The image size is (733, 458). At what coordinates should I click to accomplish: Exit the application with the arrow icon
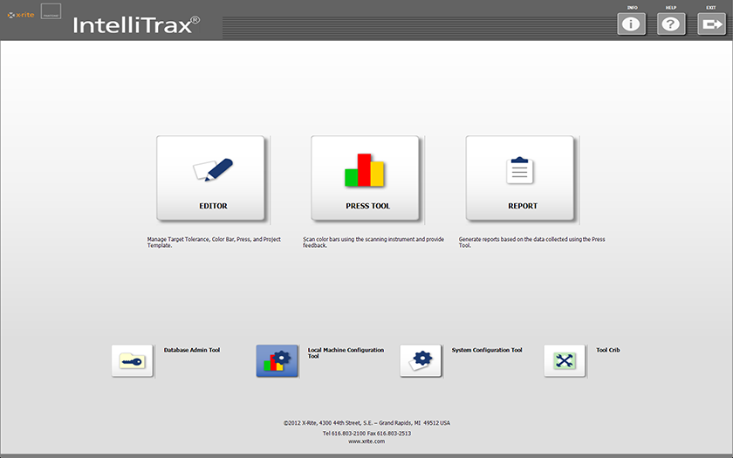point(711,24)
